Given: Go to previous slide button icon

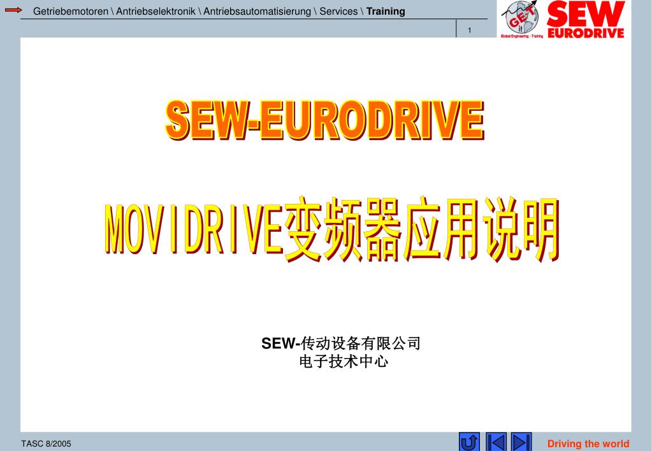Looking at the screenshot, I should click(496, 442).
